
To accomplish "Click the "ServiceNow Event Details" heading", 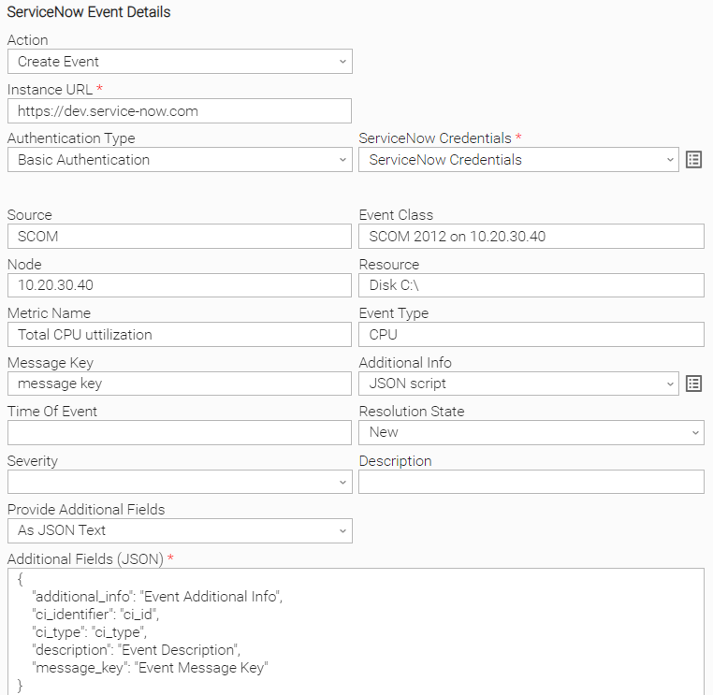I will [89, 12].
